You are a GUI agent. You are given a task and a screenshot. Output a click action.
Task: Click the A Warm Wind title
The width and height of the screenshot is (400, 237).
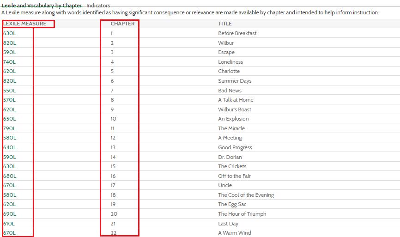click(x=234, y=233)
